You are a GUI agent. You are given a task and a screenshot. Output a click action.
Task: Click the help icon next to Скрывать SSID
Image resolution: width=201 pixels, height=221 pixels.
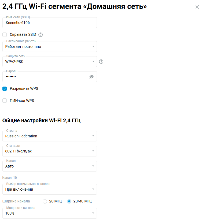[x=41, y=35]
